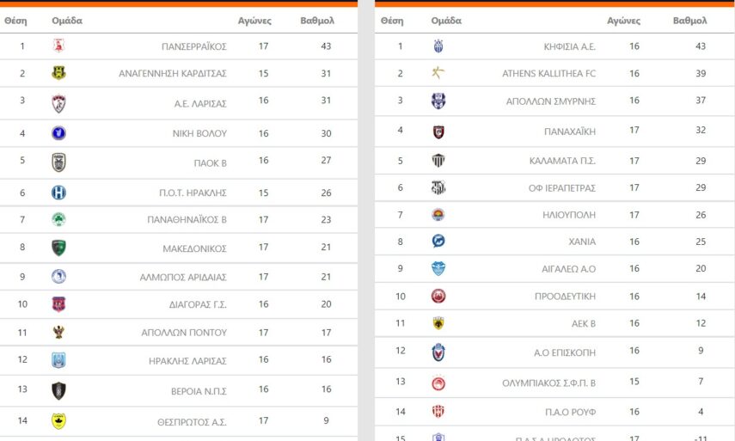
Task: Click the Παναχαϊκή team badge
Action: [x=438, y=132]
